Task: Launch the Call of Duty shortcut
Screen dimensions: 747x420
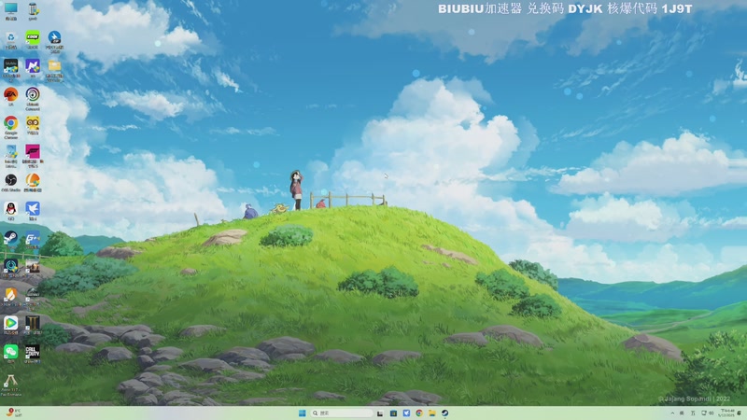Action: click(33, 354)
